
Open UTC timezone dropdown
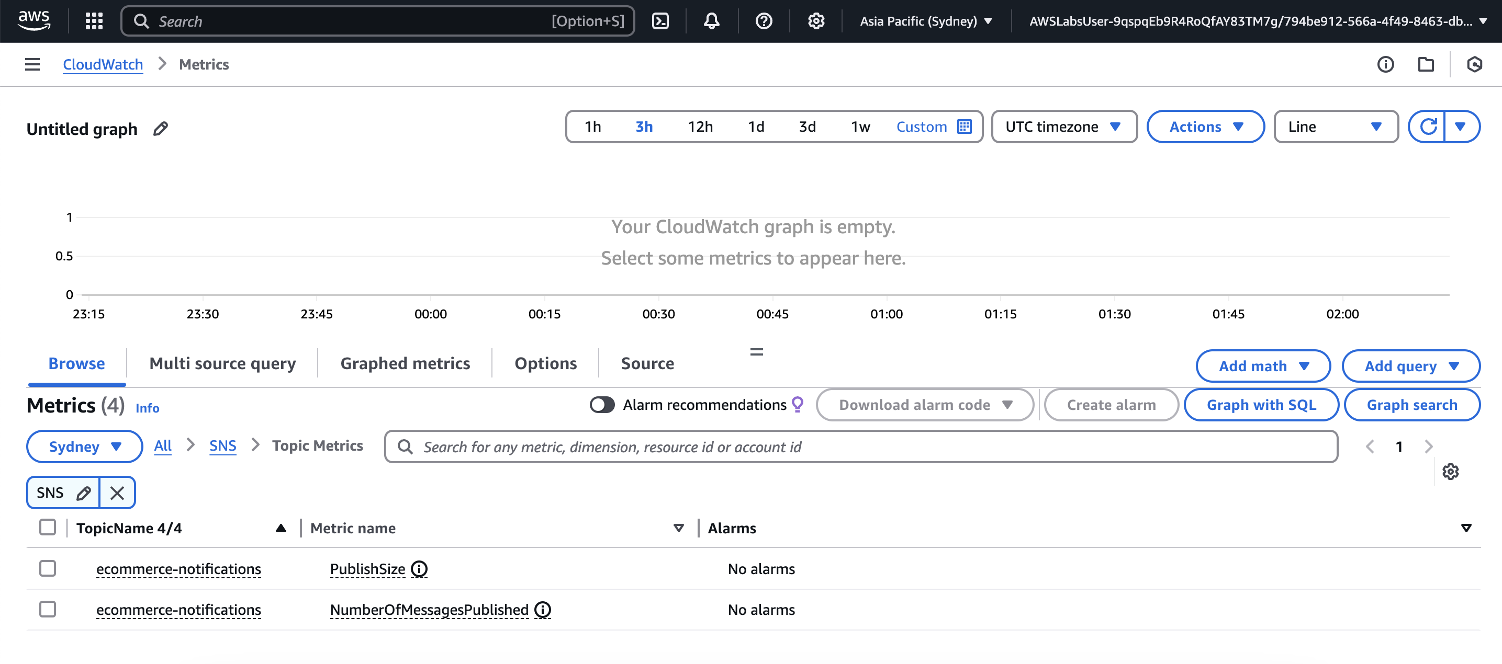point(1063,127)
